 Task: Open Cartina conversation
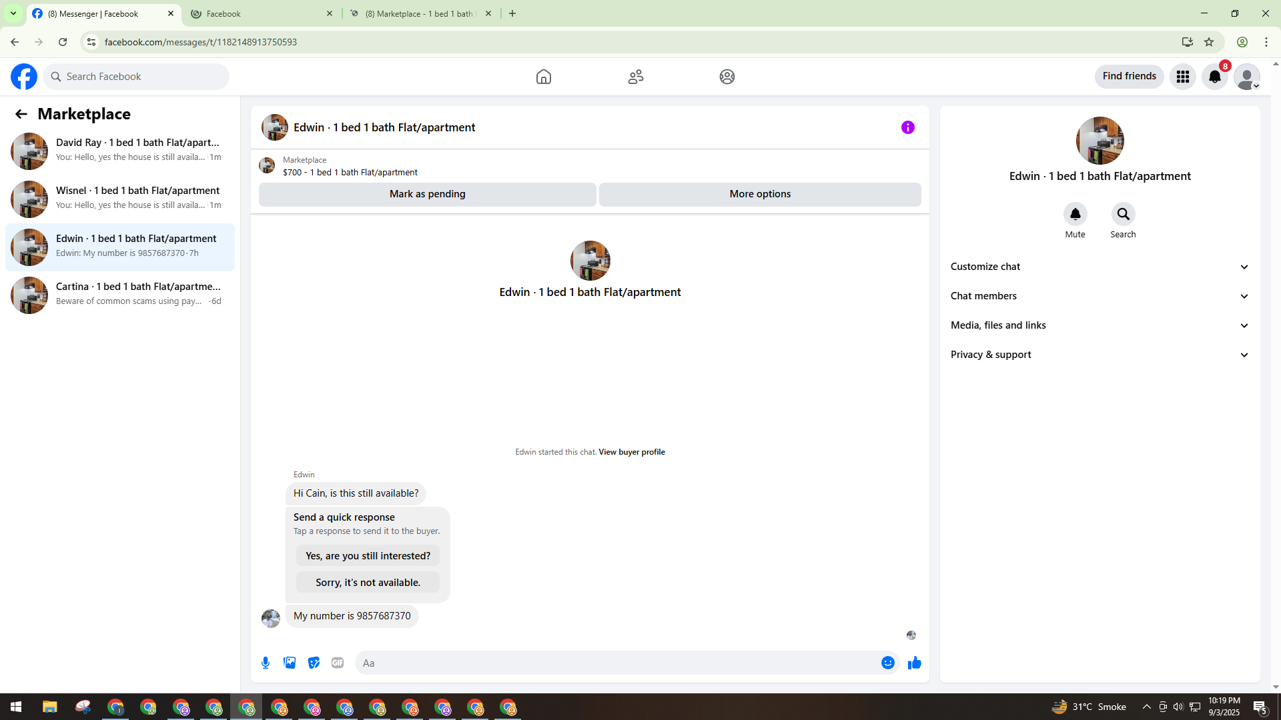tap(120, 295)
